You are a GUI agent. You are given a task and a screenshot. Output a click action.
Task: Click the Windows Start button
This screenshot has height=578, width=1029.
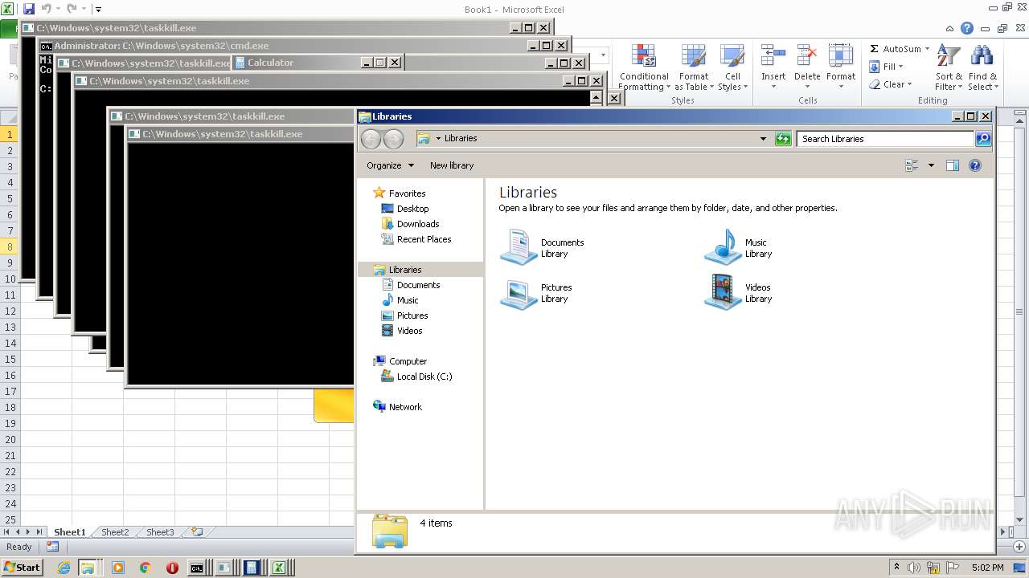click(22, 567)
